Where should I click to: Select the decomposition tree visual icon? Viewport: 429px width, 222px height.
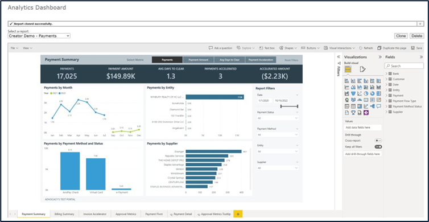point(372,106)
